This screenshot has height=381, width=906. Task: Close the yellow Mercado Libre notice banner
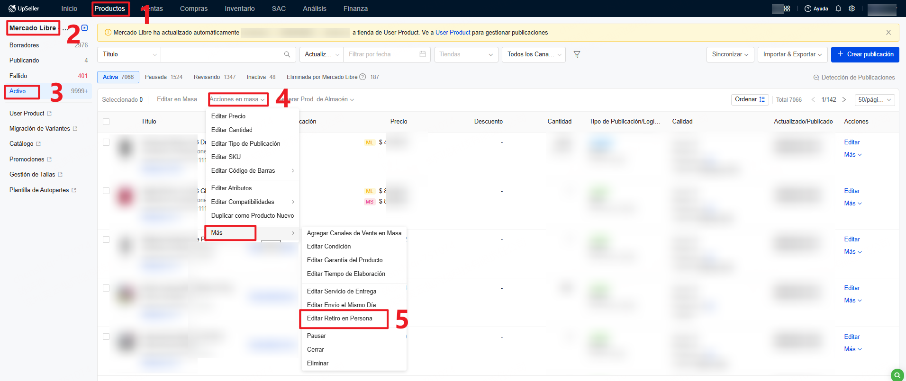click(x=888, y=33)
